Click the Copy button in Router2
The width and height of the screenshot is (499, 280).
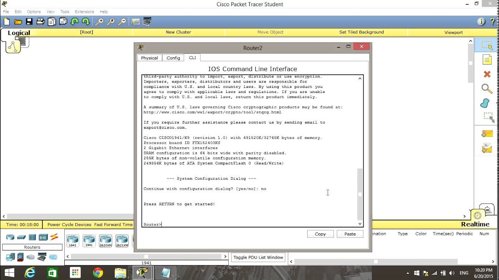click(320, 234)
